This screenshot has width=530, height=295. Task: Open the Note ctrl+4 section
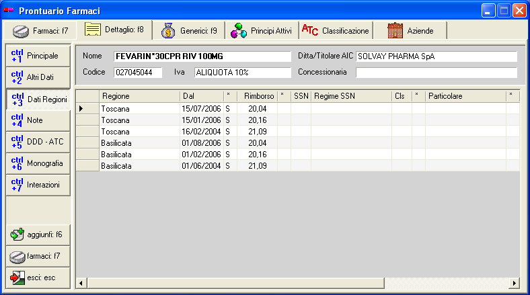tap(38, 120)
